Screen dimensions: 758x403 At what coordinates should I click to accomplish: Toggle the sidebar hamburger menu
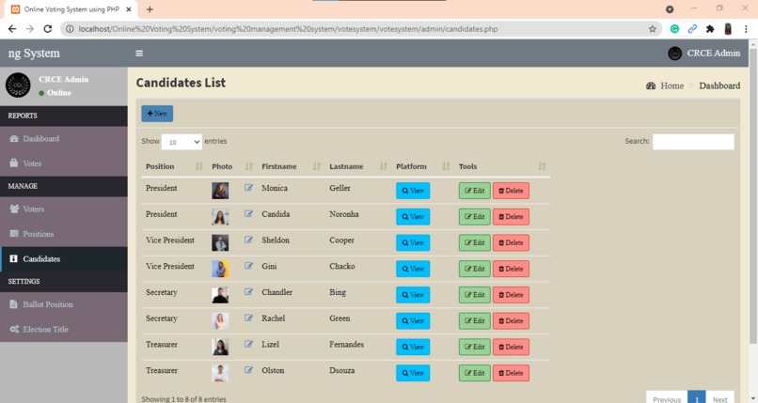click(x=139, y=54)
